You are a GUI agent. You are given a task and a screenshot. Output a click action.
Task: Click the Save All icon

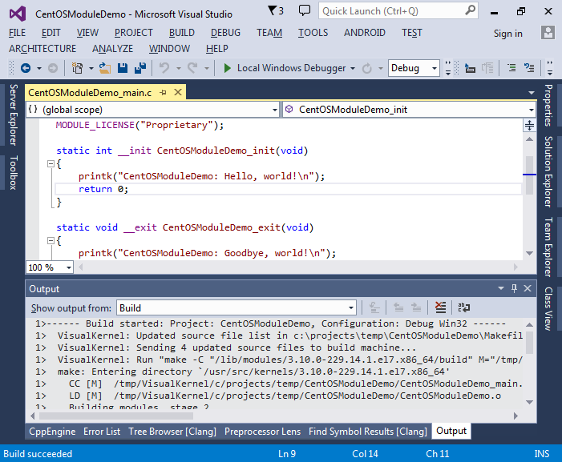140,68
